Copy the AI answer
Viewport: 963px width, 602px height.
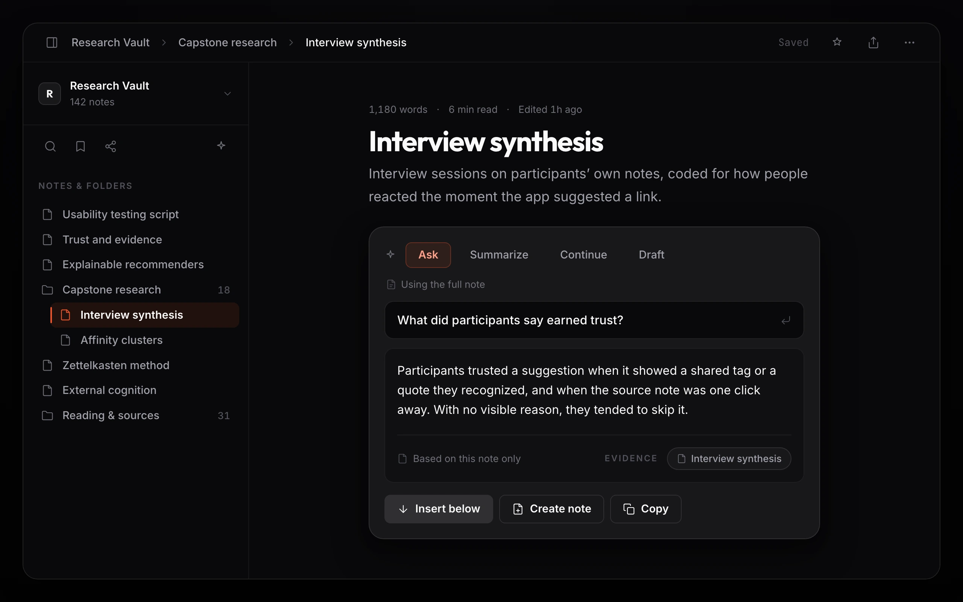646,509
